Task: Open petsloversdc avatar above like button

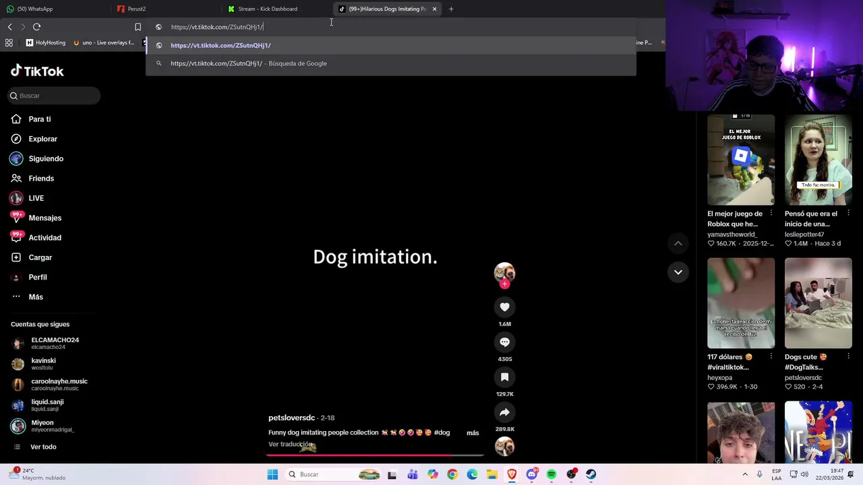Action: point(504,271)
